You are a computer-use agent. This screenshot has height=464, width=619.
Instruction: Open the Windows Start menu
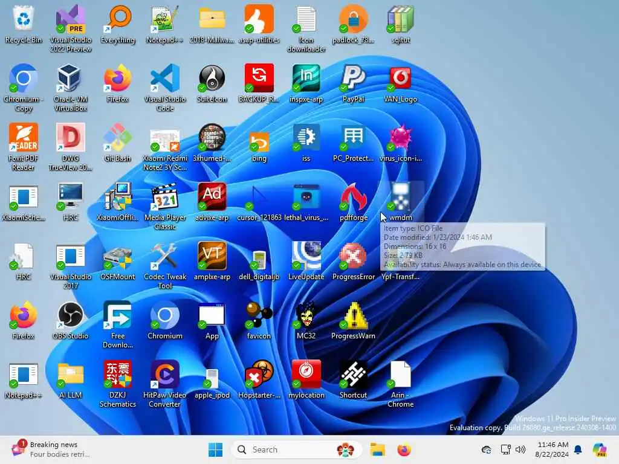[x=216, y=449]
